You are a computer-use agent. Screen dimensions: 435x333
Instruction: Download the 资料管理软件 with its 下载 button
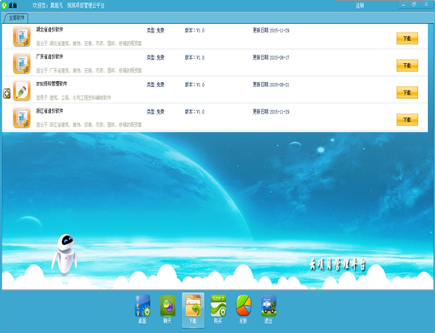[407, 92]
